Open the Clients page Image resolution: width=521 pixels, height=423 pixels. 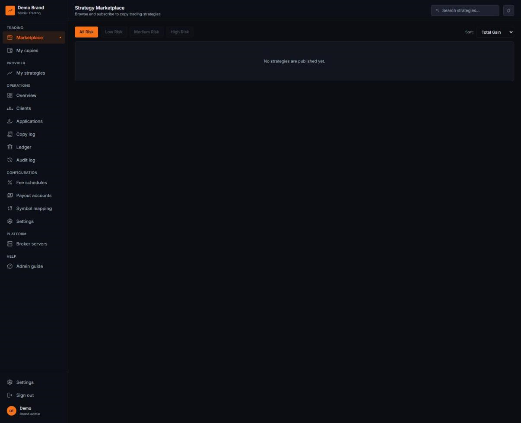click(x=34, y=108)
